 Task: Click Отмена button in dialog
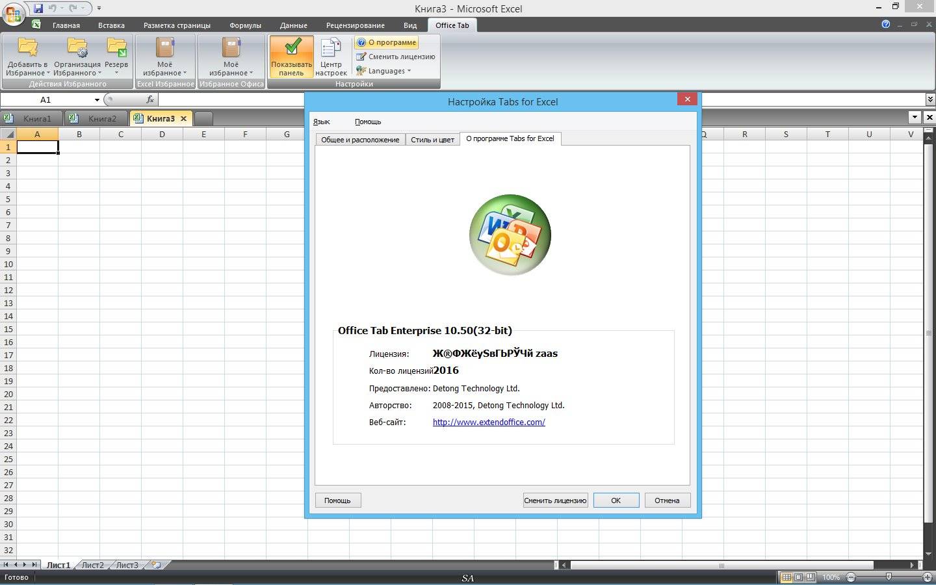click(667, 500)
